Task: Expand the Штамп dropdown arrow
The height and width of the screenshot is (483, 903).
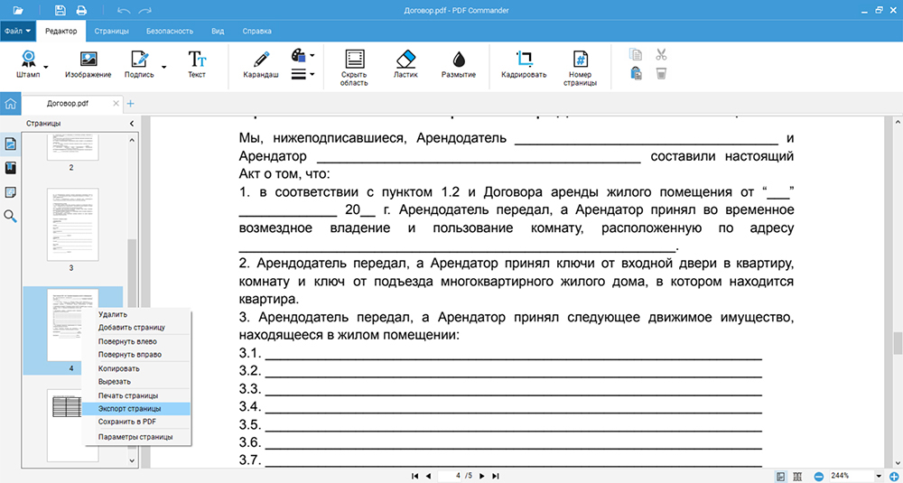Action: pos(46,67)
